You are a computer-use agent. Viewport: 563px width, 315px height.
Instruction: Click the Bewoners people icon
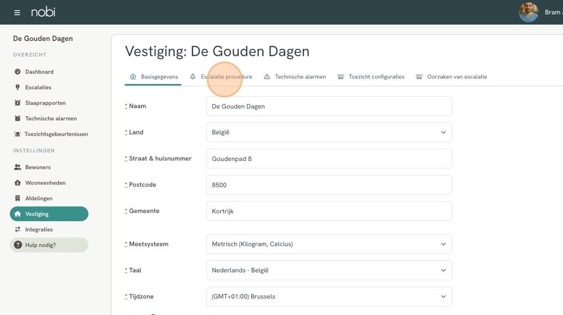[x=18, y=167]
